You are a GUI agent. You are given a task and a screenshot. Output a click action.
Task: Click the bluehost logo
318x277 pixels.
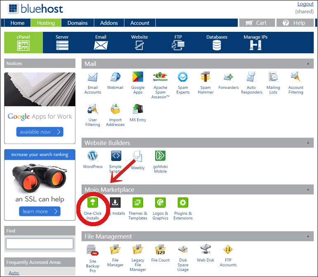pyautogui.click(x=36, y=9)
